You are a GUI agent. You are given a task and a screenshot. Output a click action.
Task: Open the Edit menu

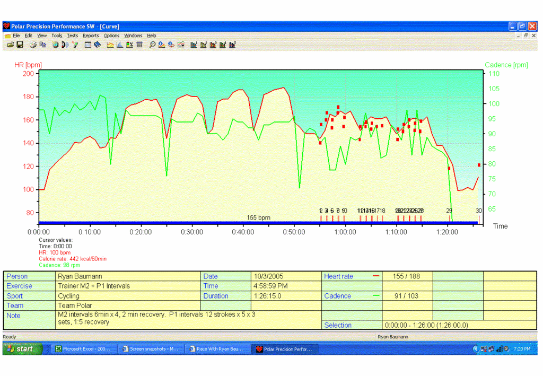[x=29, y=36]
